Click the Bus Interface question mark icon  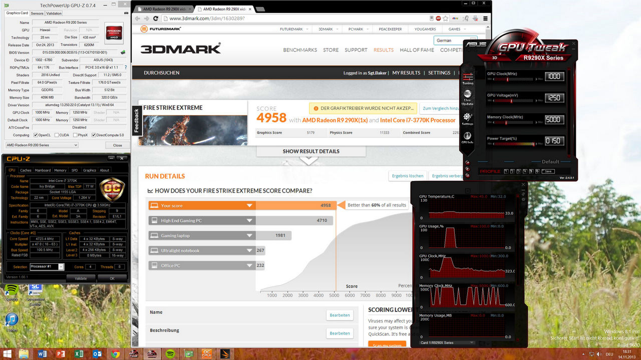click(x=125, y=67)
